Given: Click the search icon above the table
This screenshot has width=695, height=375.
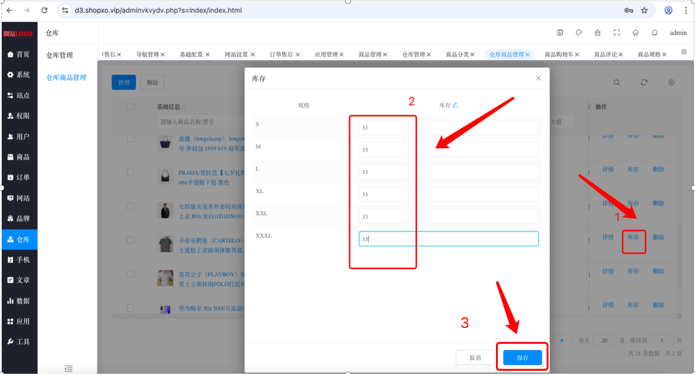Looking at the screenshot, I should pos(617,83).
